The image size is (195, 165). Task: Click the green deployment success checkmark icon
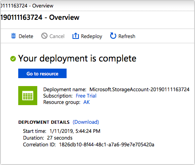click(13, 59)
